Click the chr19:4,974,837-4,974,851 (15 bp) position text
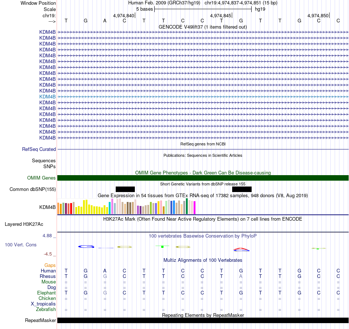349x329 pixels. [241, 3]
